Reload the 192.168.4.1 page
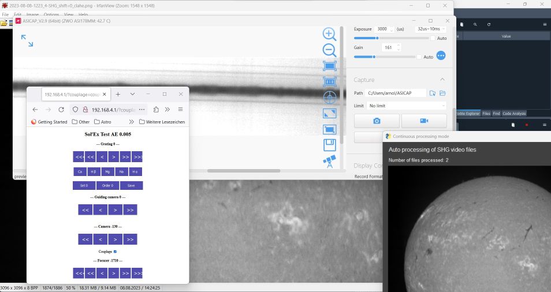The width and height of the screenshot is (551, 292). [61, 110]
